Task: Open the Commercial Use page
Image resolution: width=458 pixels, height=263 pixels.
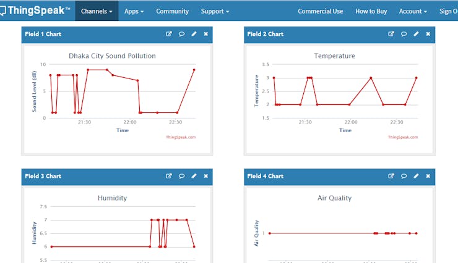Action: 321,11
